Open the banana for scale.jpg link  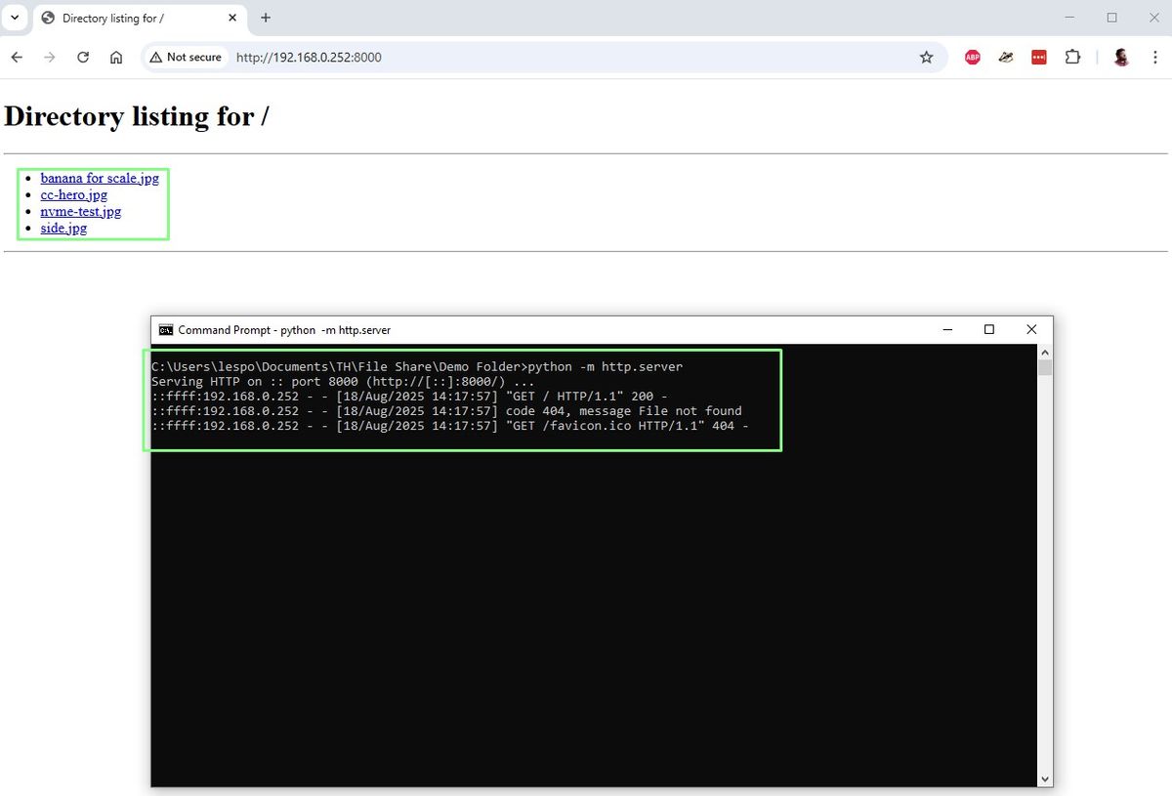pyautogui.click(x=100, y=178)
